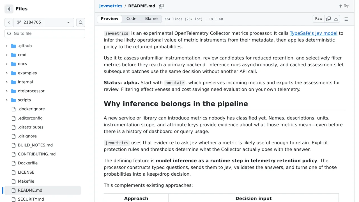This screenshot has width=359, height=202.
Task: Expand the .github folder chevron
Action: click(7, 46)
